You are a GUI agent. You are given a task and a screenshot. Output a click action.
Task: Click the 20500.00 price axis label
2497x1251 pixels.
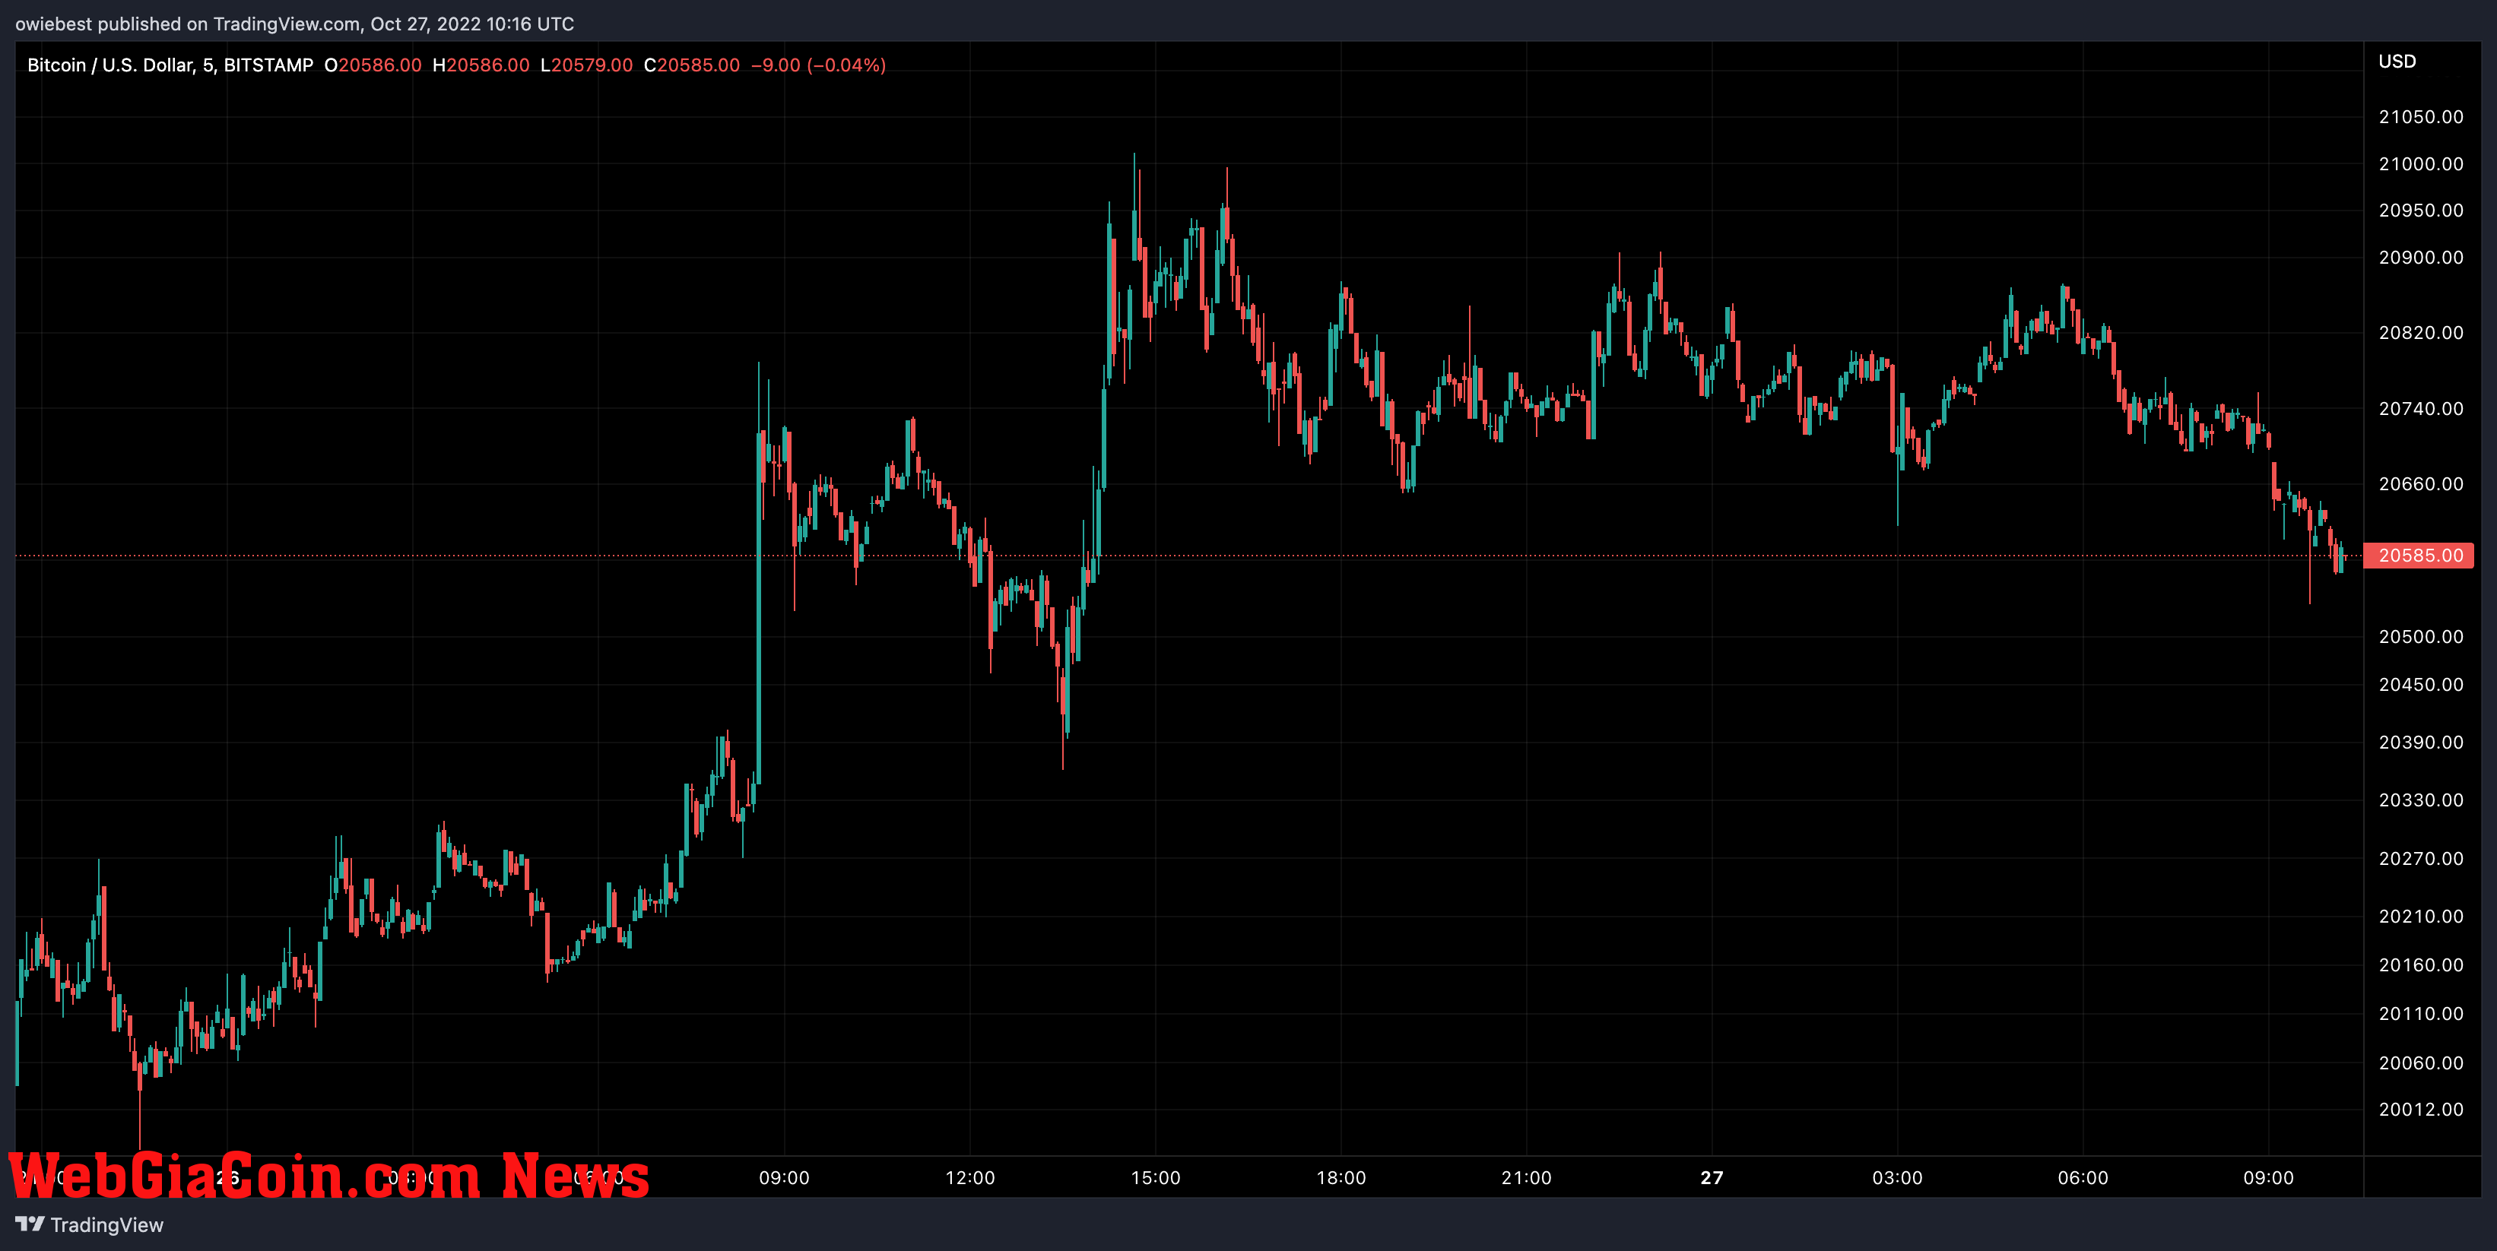pyautogui.click(x=2420, y=637)
